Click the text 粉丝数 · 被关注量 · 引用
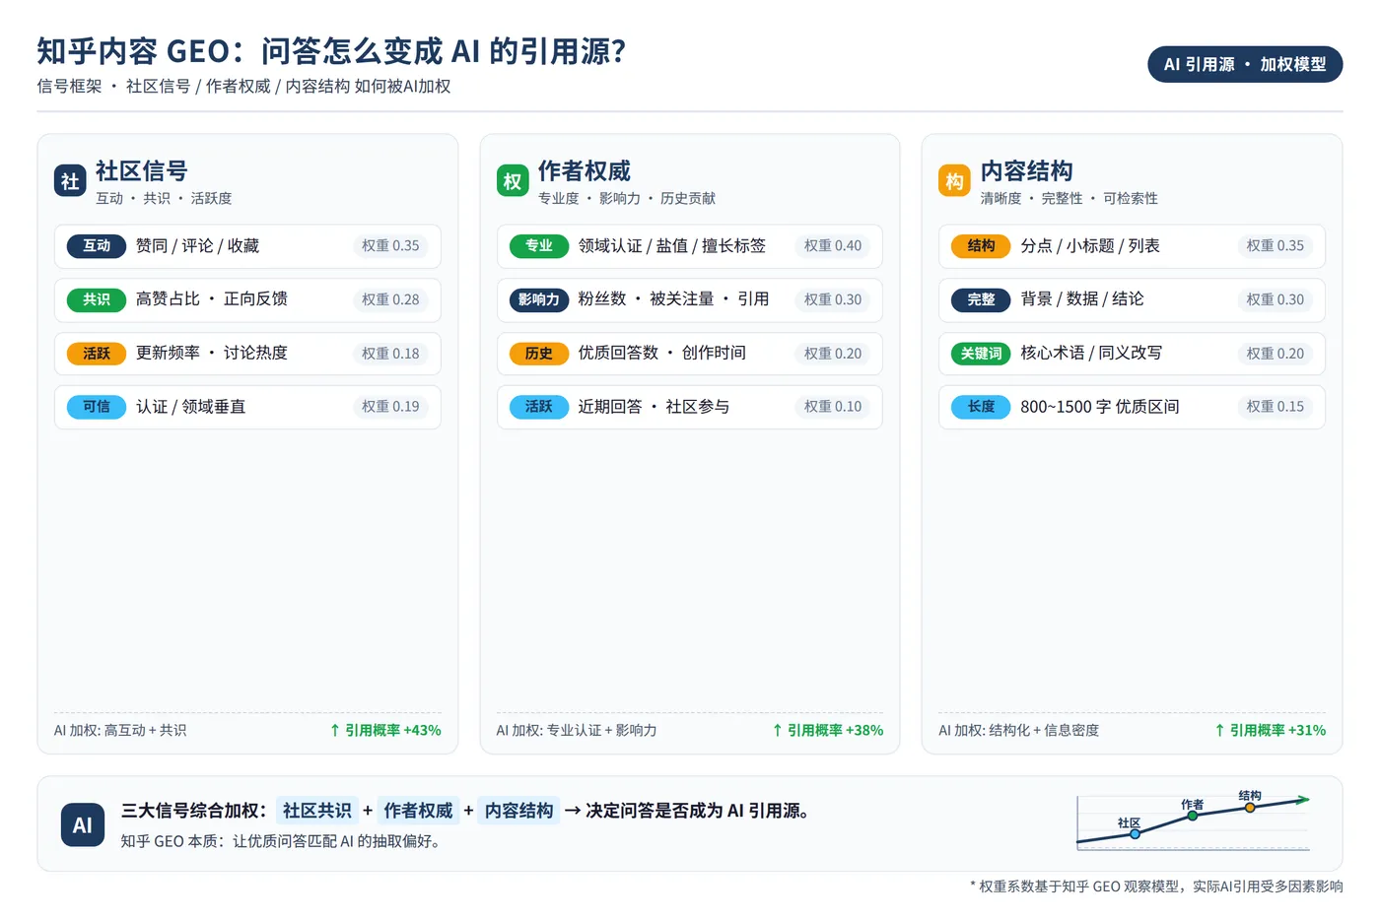Viewport: 1380px width, 919px height. tap(673, 298)
